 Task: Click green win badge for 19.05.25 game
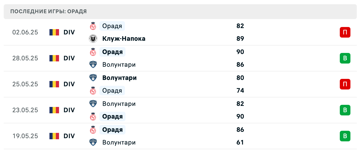pos(345,136)
